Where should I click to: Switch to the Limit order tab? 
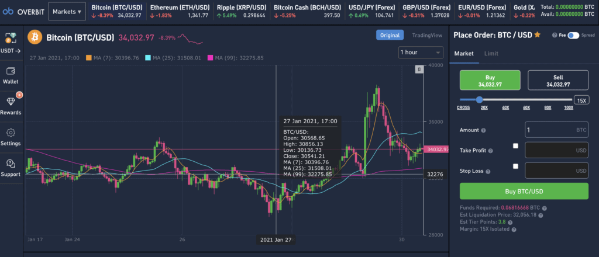coord(491,54)
